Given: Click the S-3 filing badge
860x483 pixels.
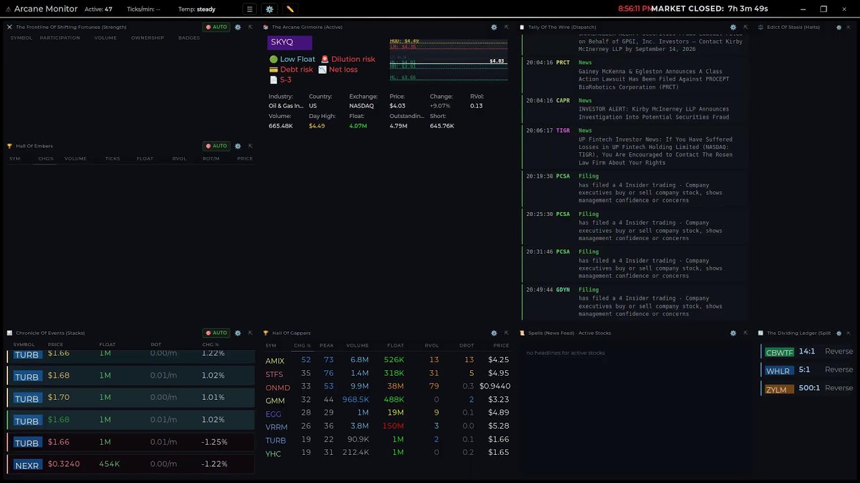Looking at the screenshot, I should coord(281,80).
